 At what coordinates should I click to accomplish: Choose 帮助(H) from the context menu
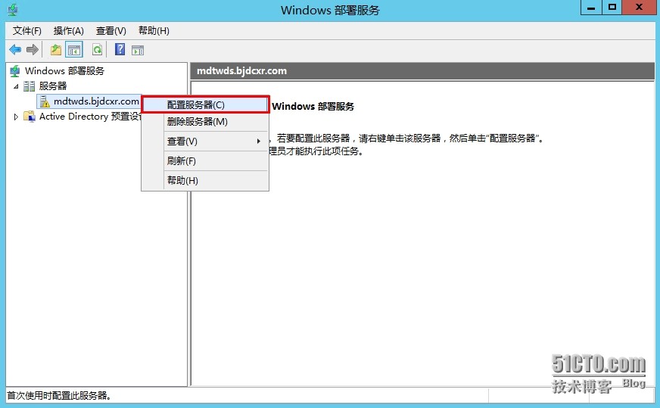[205, 180]
